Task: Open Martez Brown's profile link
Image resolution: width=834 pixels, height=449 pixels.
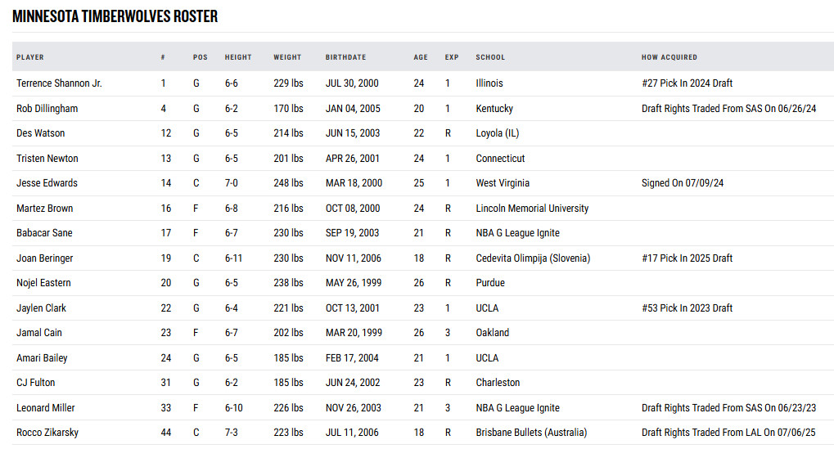Action: 45,209
